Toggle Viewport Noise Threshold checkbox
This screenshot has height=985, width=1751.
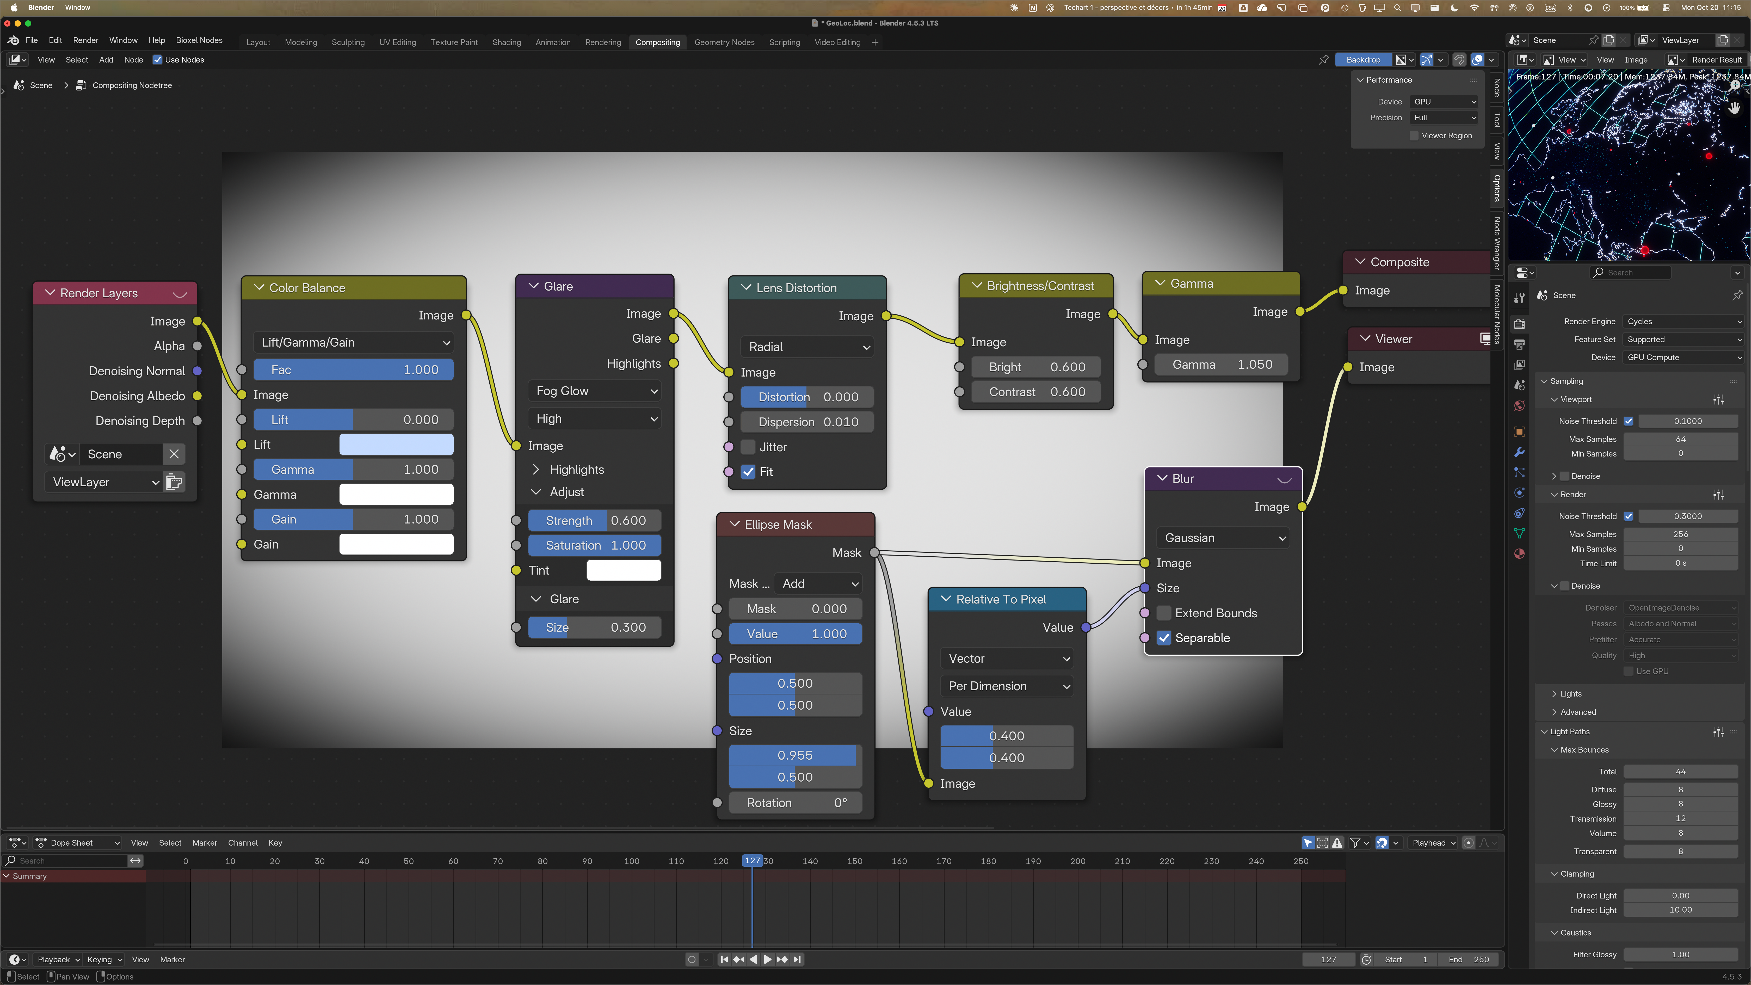click(1629, 421)
